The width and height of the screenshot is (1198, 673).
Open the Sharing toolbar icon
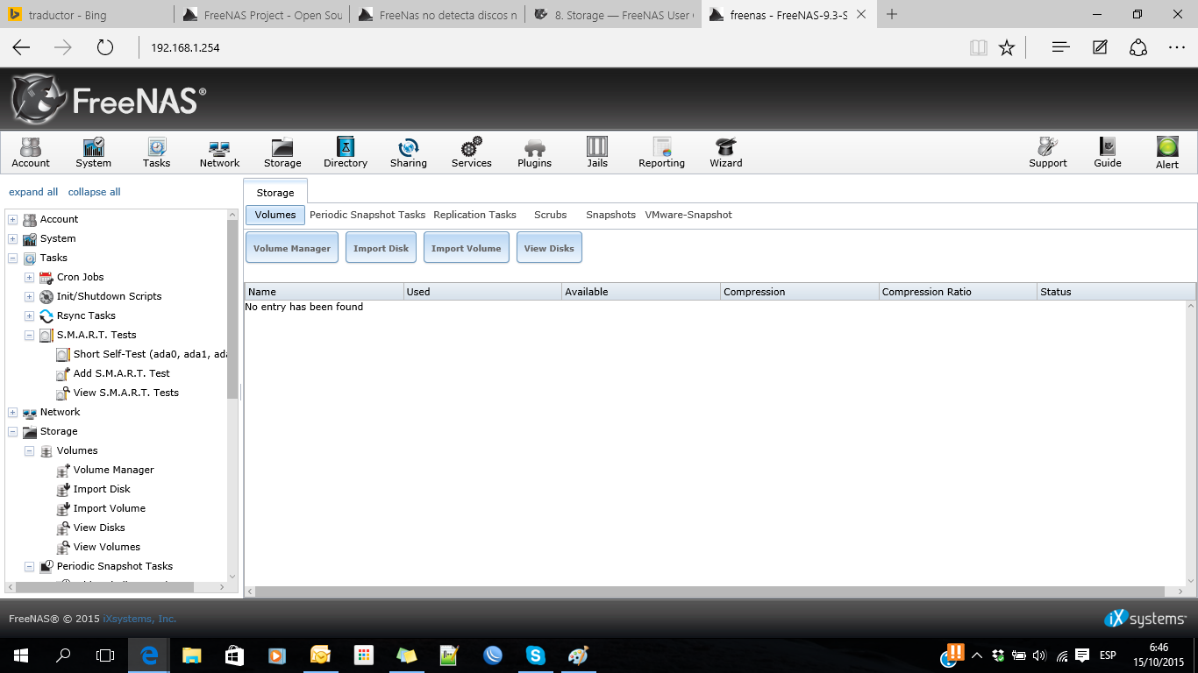(x=409, y=152)
